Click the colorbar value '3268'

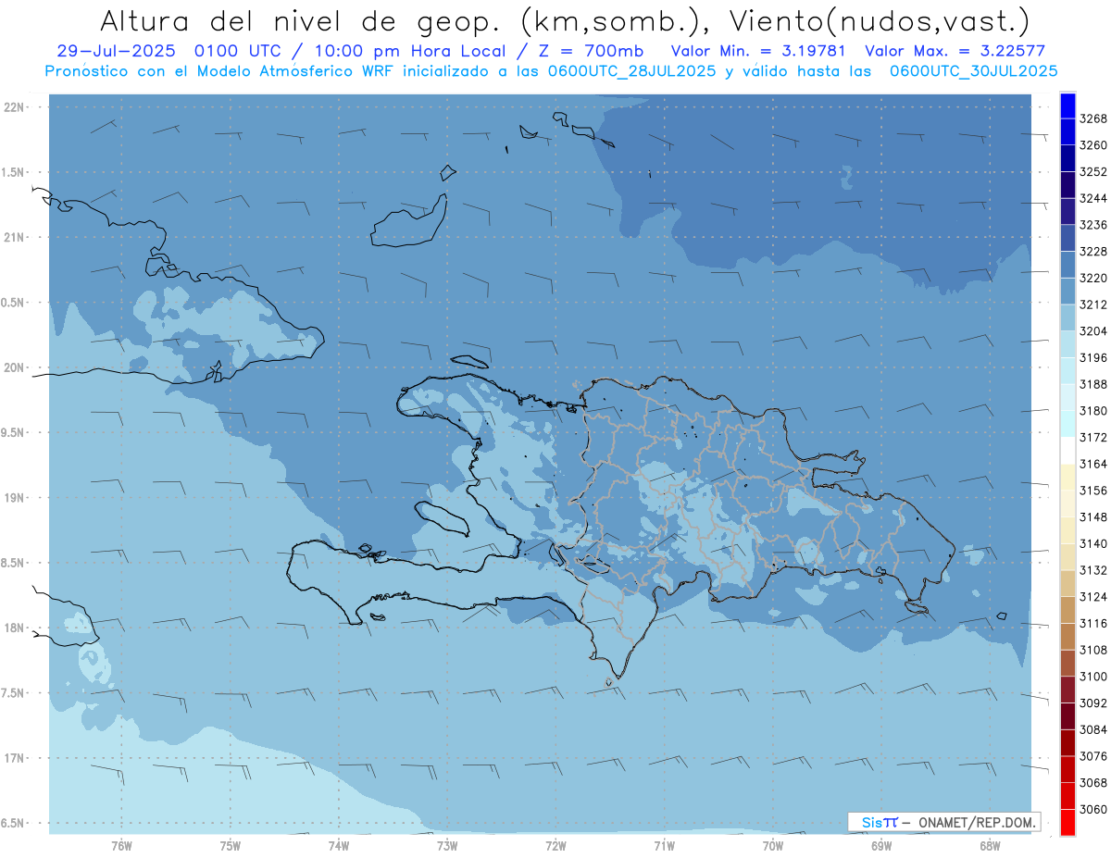(1092, 118)
